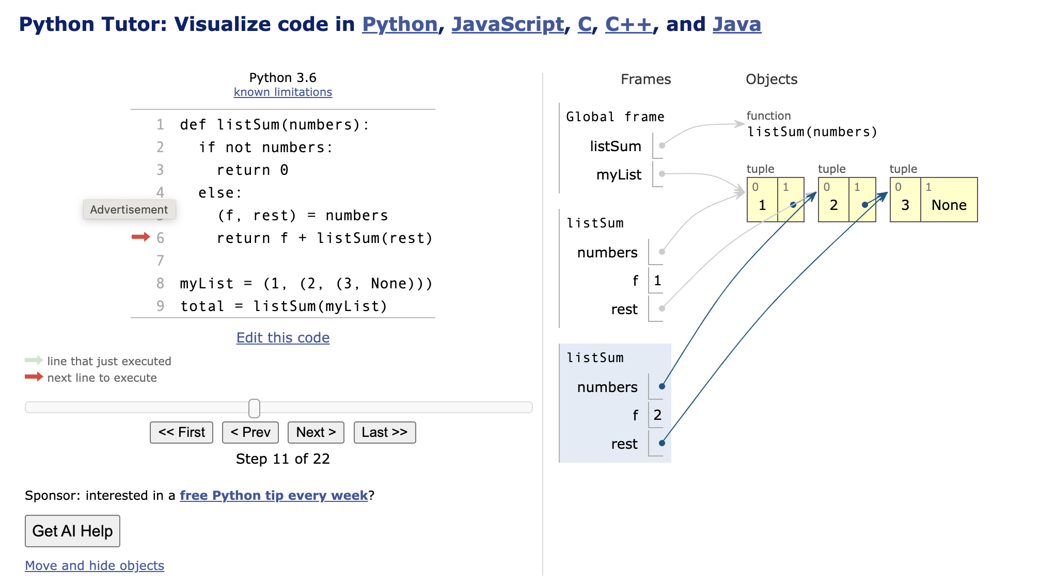Click the Objects column heading
The width and height of the screenshot is (1039, 587).
[x=772, y=79]
